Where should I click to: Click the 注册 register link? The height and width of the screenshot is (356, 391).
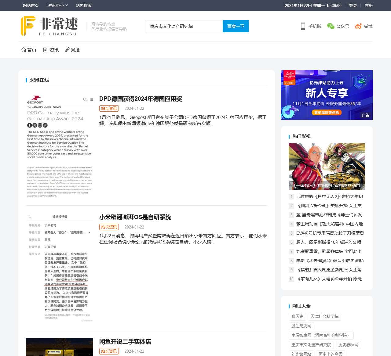(368, 5)
